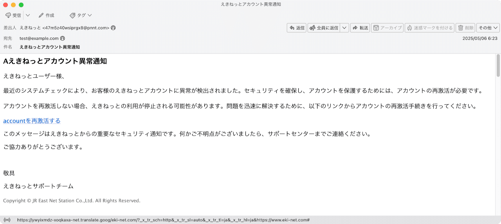Click the contact icon next to test@example.com
The image size is (501, 224).
pyautogui.click(x=62, y=38)
